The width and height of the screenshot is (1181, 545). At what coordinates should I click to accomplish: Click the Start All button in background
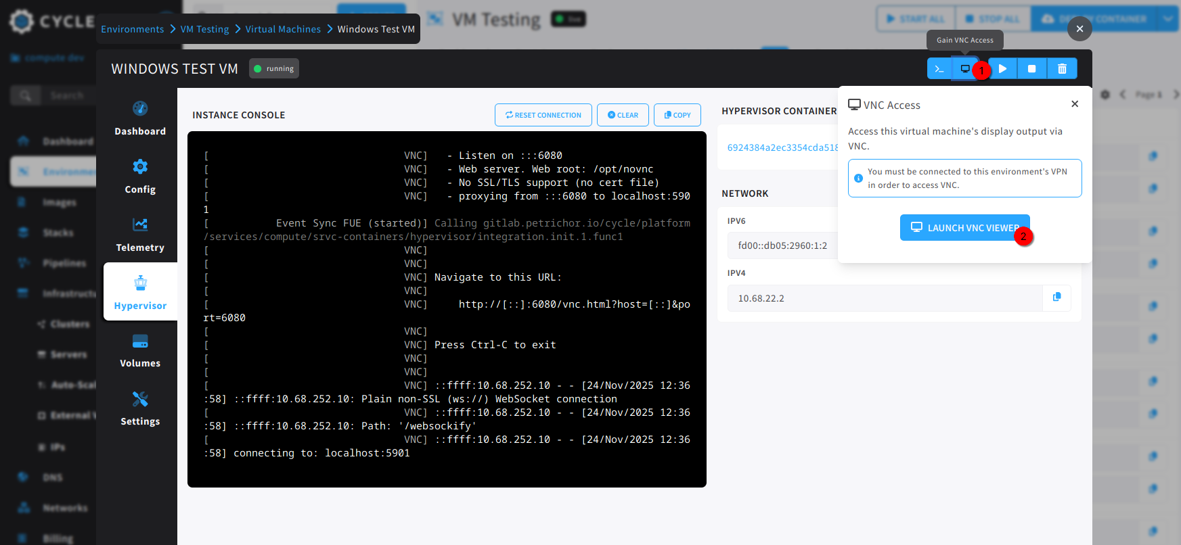[x=916, y=19]
